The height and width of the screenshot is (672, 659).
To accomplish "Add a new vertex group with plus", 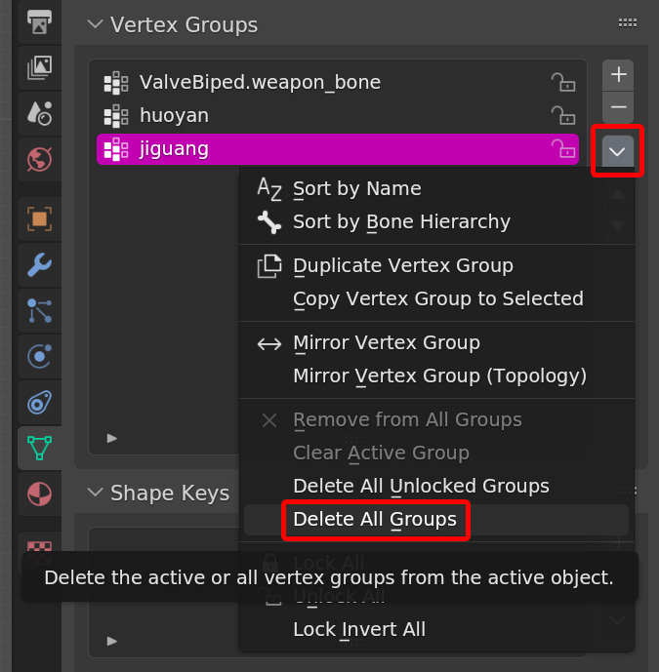I will 617,74.
